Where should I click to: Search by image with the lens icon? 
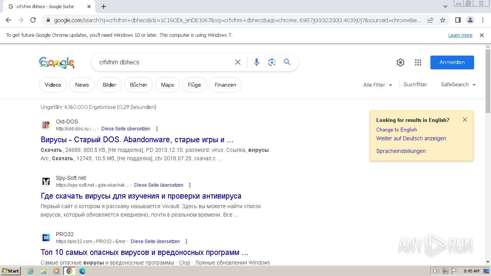pyautogui.click(x=272, y=62)
